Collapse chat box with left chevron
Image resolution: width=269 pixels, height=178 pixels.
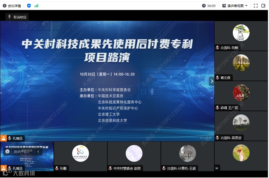pyautogui.click(x=38, y=151)
